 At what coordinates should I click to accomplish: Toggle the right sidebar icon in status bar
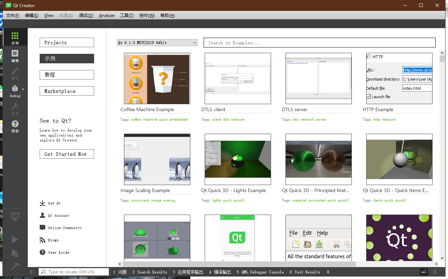tap(434, 272)
